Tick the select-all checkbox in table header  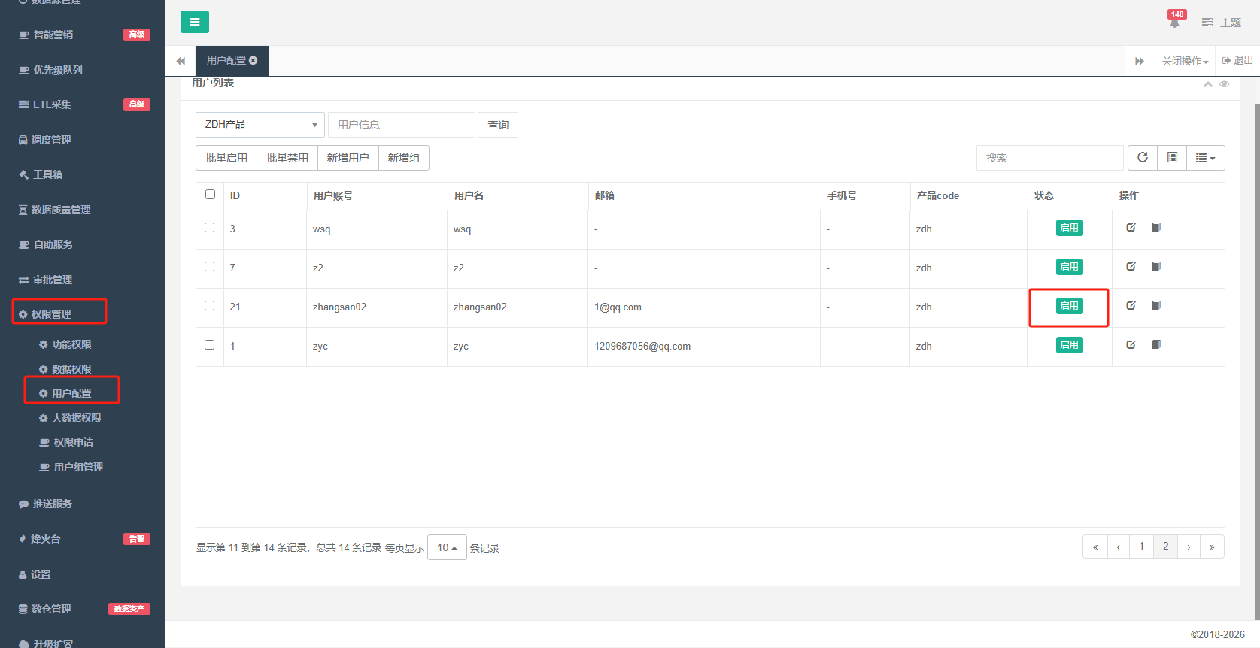(210, 195)
